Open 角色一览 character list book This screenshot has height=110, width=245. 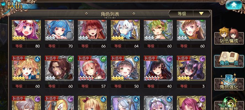coord(229,60)
